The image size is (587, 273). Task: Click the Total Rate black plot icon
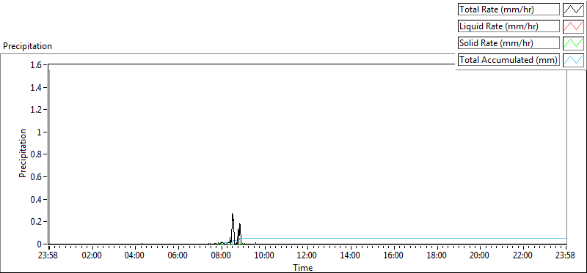(x=574, y=10)
